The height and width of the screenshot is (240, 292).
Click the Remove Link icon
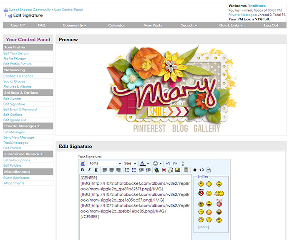pos(164,170)
